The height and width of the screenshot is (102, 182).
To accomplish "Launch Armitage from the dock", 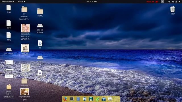I will [x=91, y=99].
